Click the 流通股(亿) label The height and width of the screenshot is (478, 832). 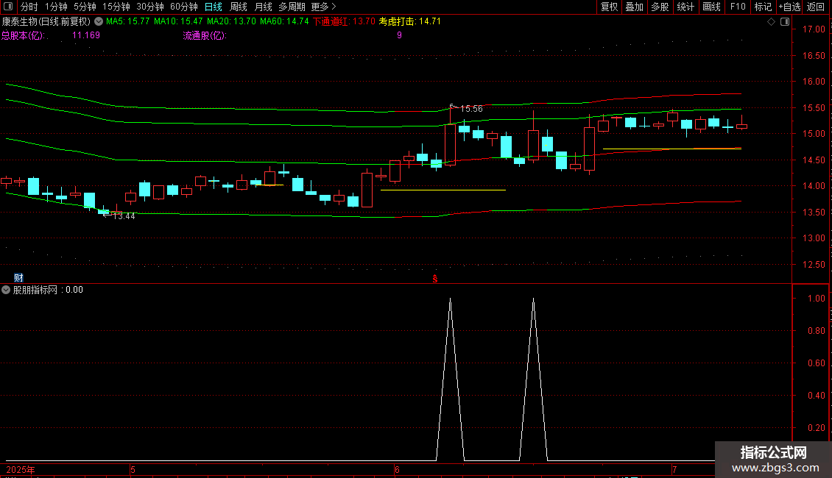pyautogui.click(x=204, y=35)
